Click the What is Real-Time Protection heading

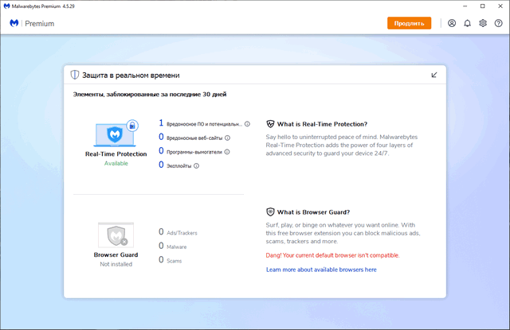[320, 124]
